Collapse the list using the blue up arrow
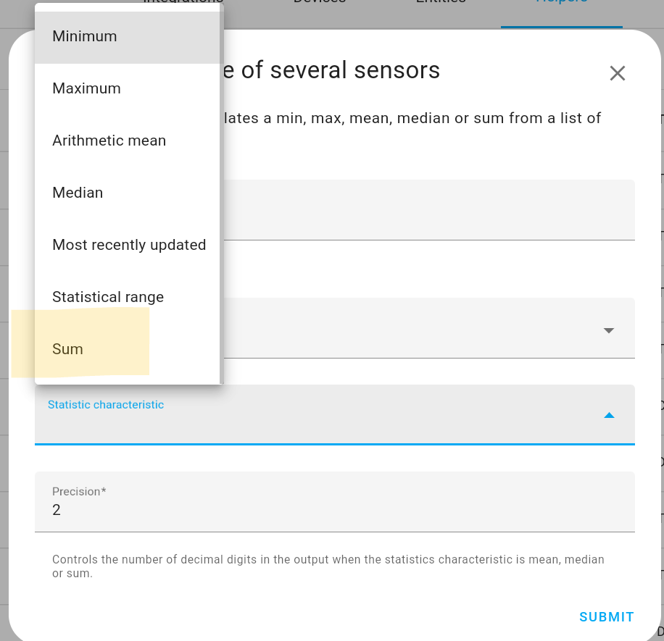664x641 pixels. 609,415
